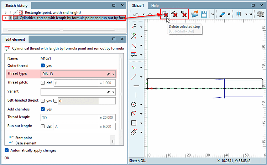Screen dimensions: 267x165
Task: Toggle Left-handed thread yes checkbox
Action: pyautogui.click(x=43, y=101)
